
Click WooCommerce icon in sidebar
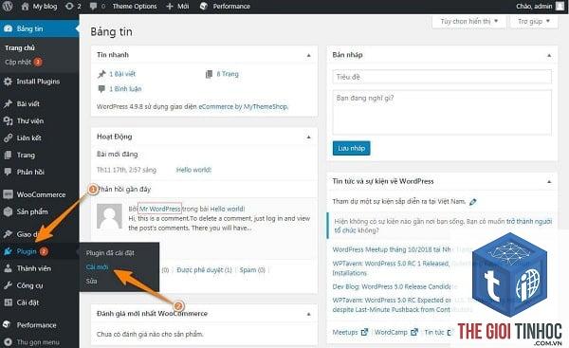click(8, 194)
